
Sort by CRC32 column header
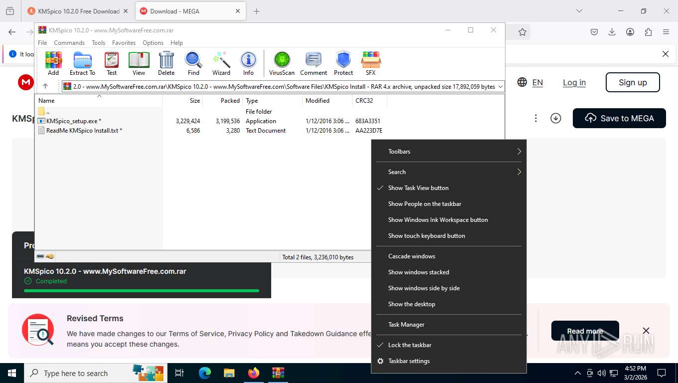[x=369, y=100]
